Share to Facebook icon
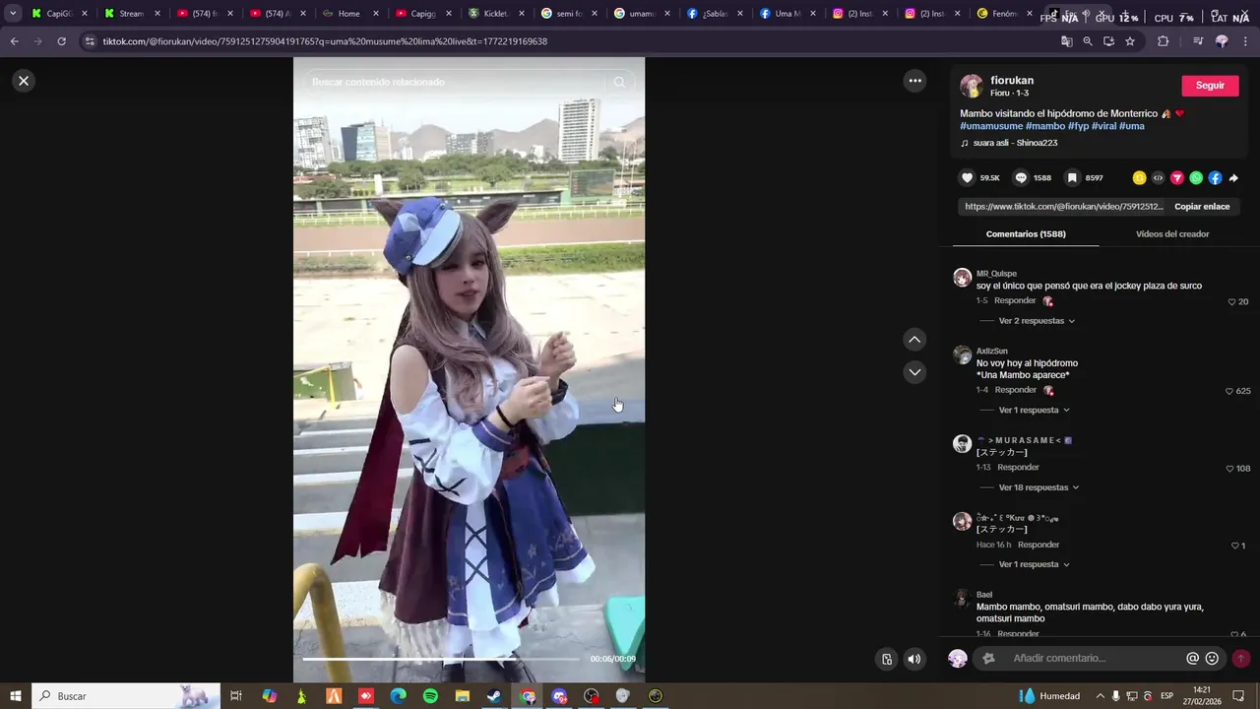The height and width of the screenshot is (709, 1260). click(1215, 178)
